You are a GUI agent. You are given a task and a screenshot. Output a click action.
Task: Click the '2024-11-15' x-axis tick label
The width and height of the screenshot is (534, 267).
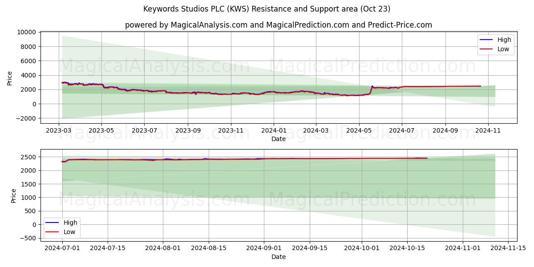pyautogui.click(x=508, y=249)
